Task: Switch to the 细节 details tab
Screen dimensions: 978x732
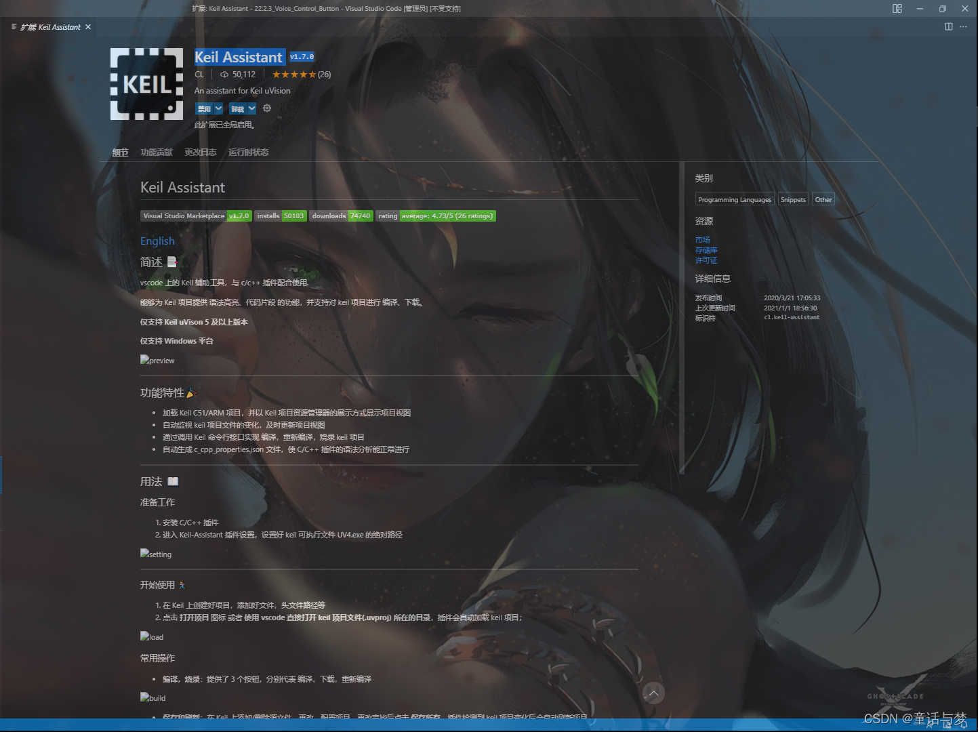Action: pyautogui.click(x=120, y=152)
